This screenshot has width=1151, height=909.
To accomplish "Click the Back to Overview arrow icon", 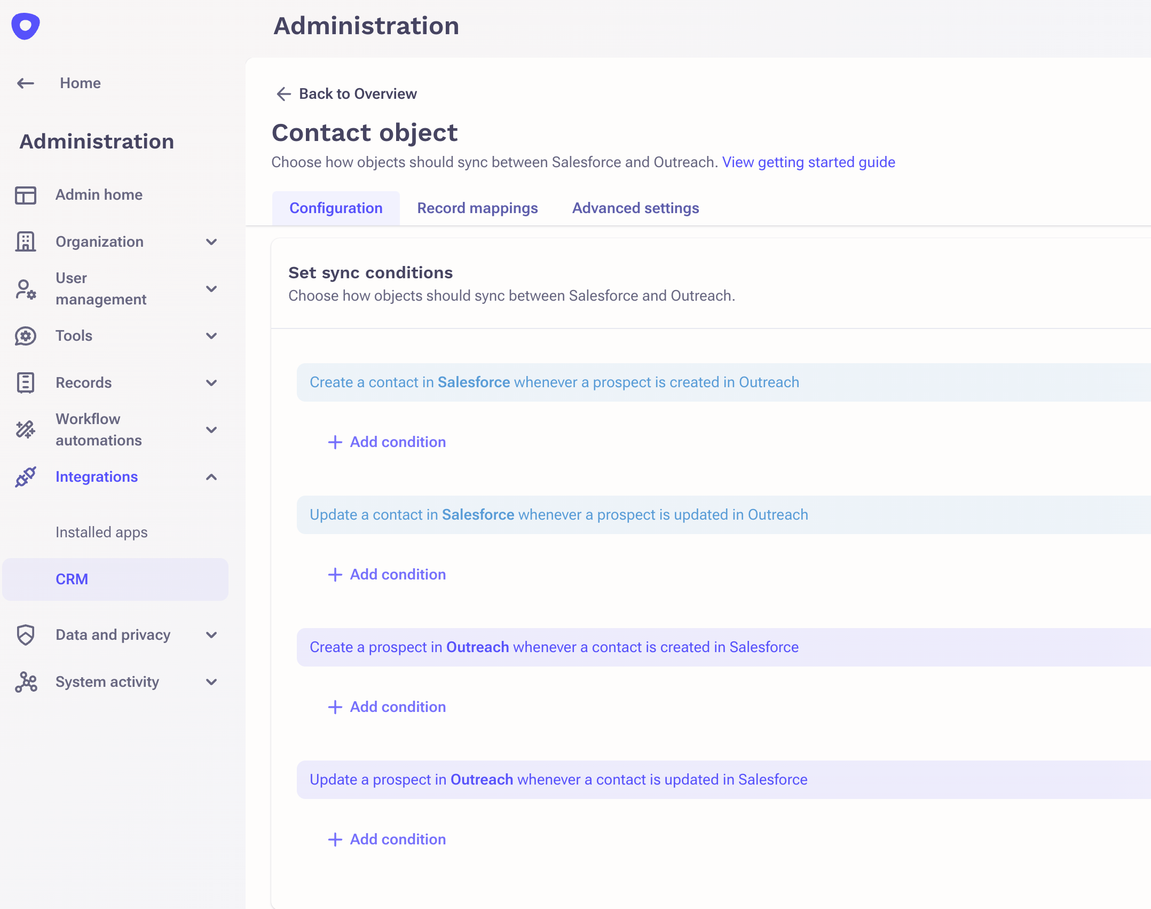I will point(283,94).
